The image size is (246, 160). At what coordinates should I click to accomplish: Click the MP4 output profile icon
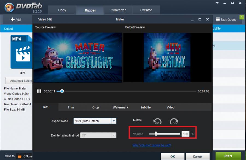click(x=21, y=52)
